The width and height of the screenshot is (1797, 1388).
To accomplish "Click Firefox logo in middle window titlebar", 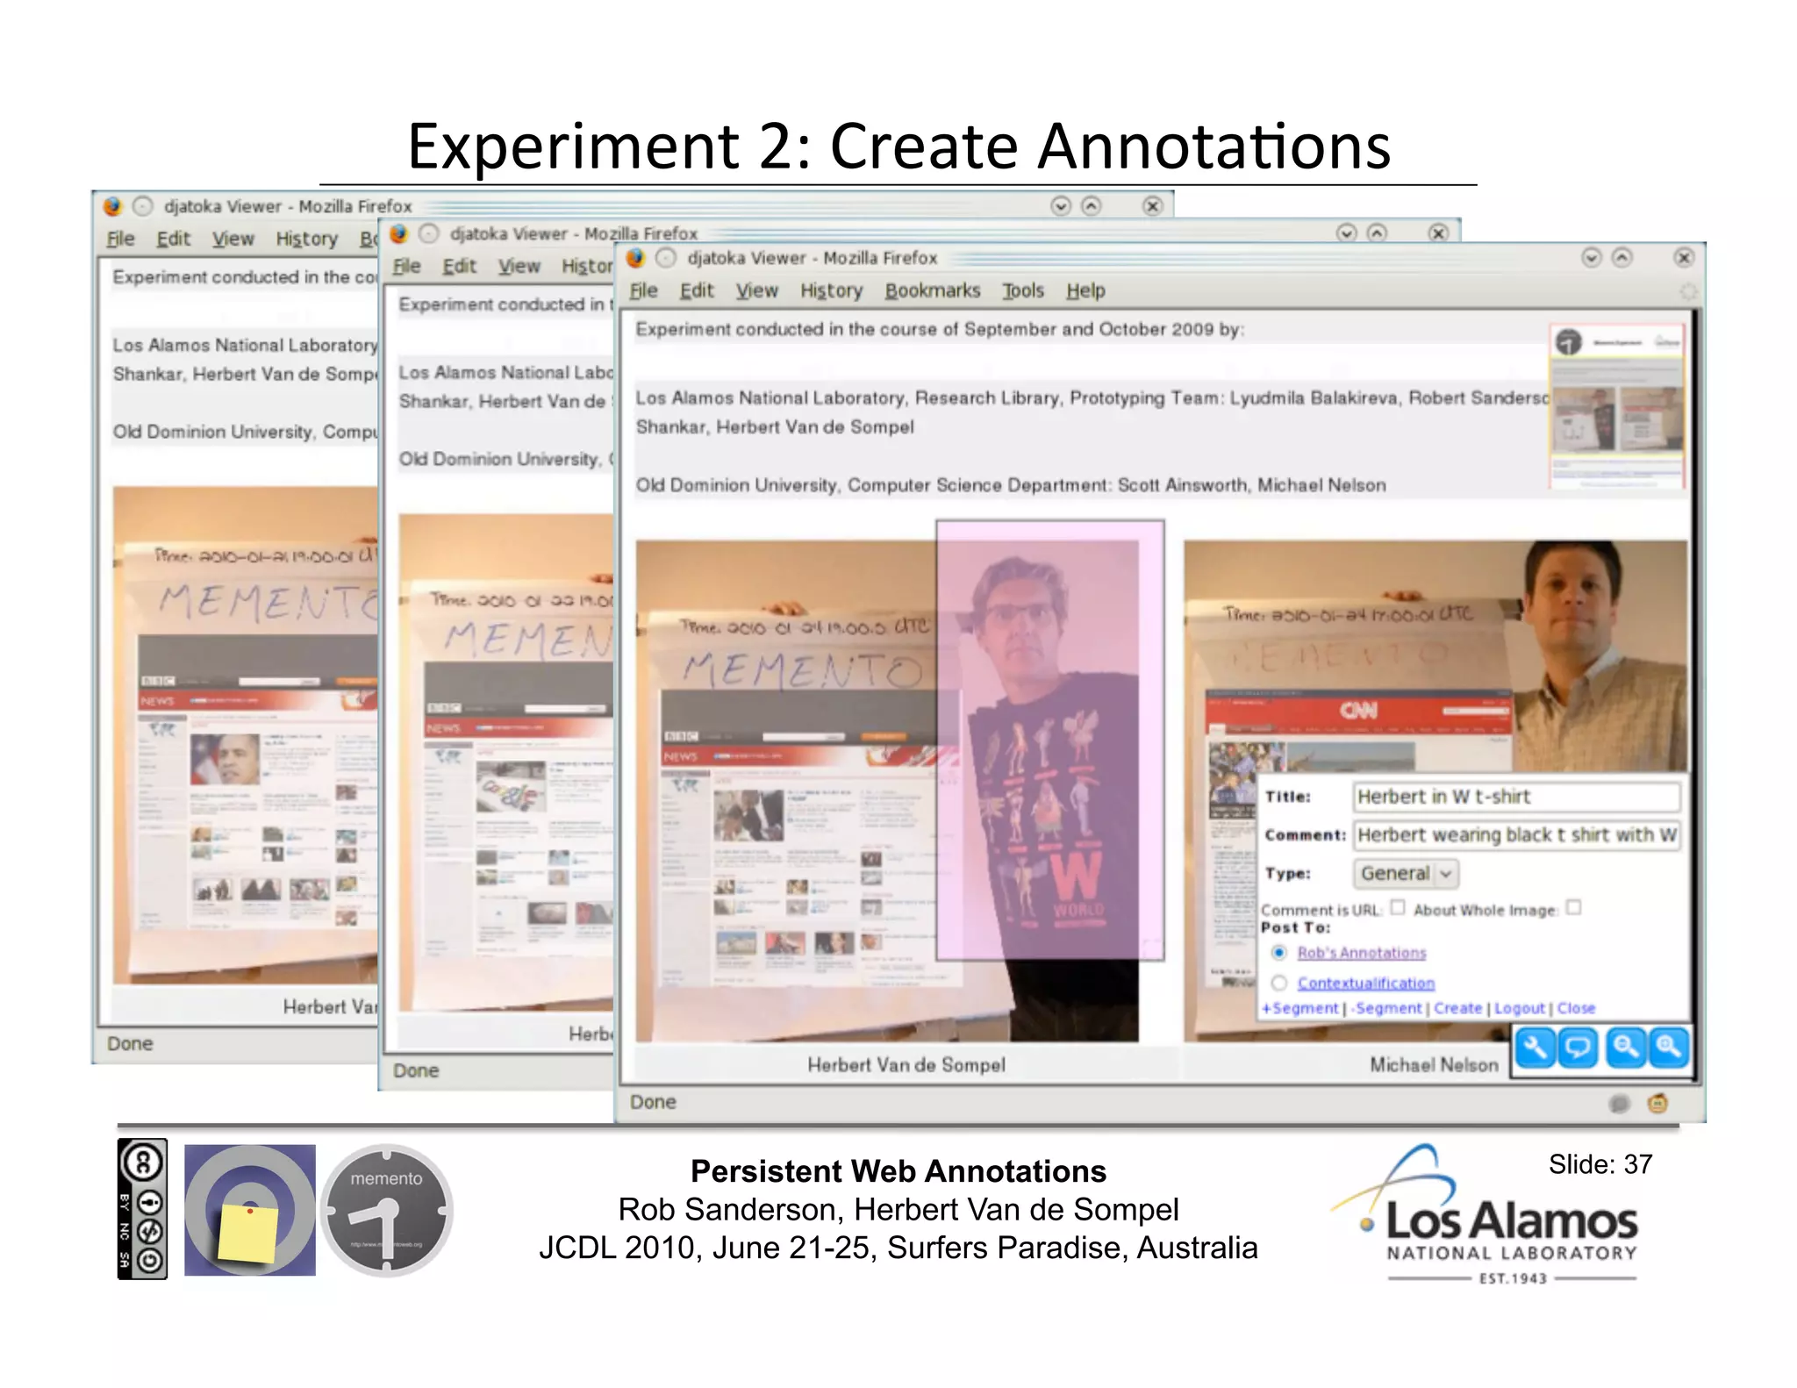I will [x=399, y=233].
